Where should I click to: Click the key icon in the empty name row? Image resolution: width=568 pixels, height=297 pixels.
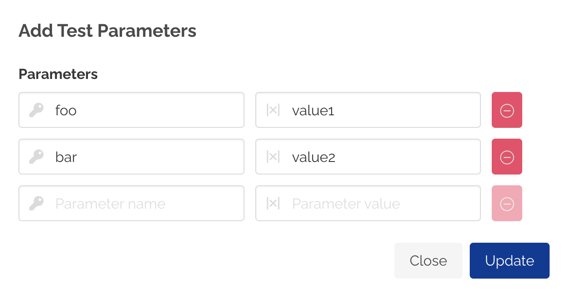[36, 203]
